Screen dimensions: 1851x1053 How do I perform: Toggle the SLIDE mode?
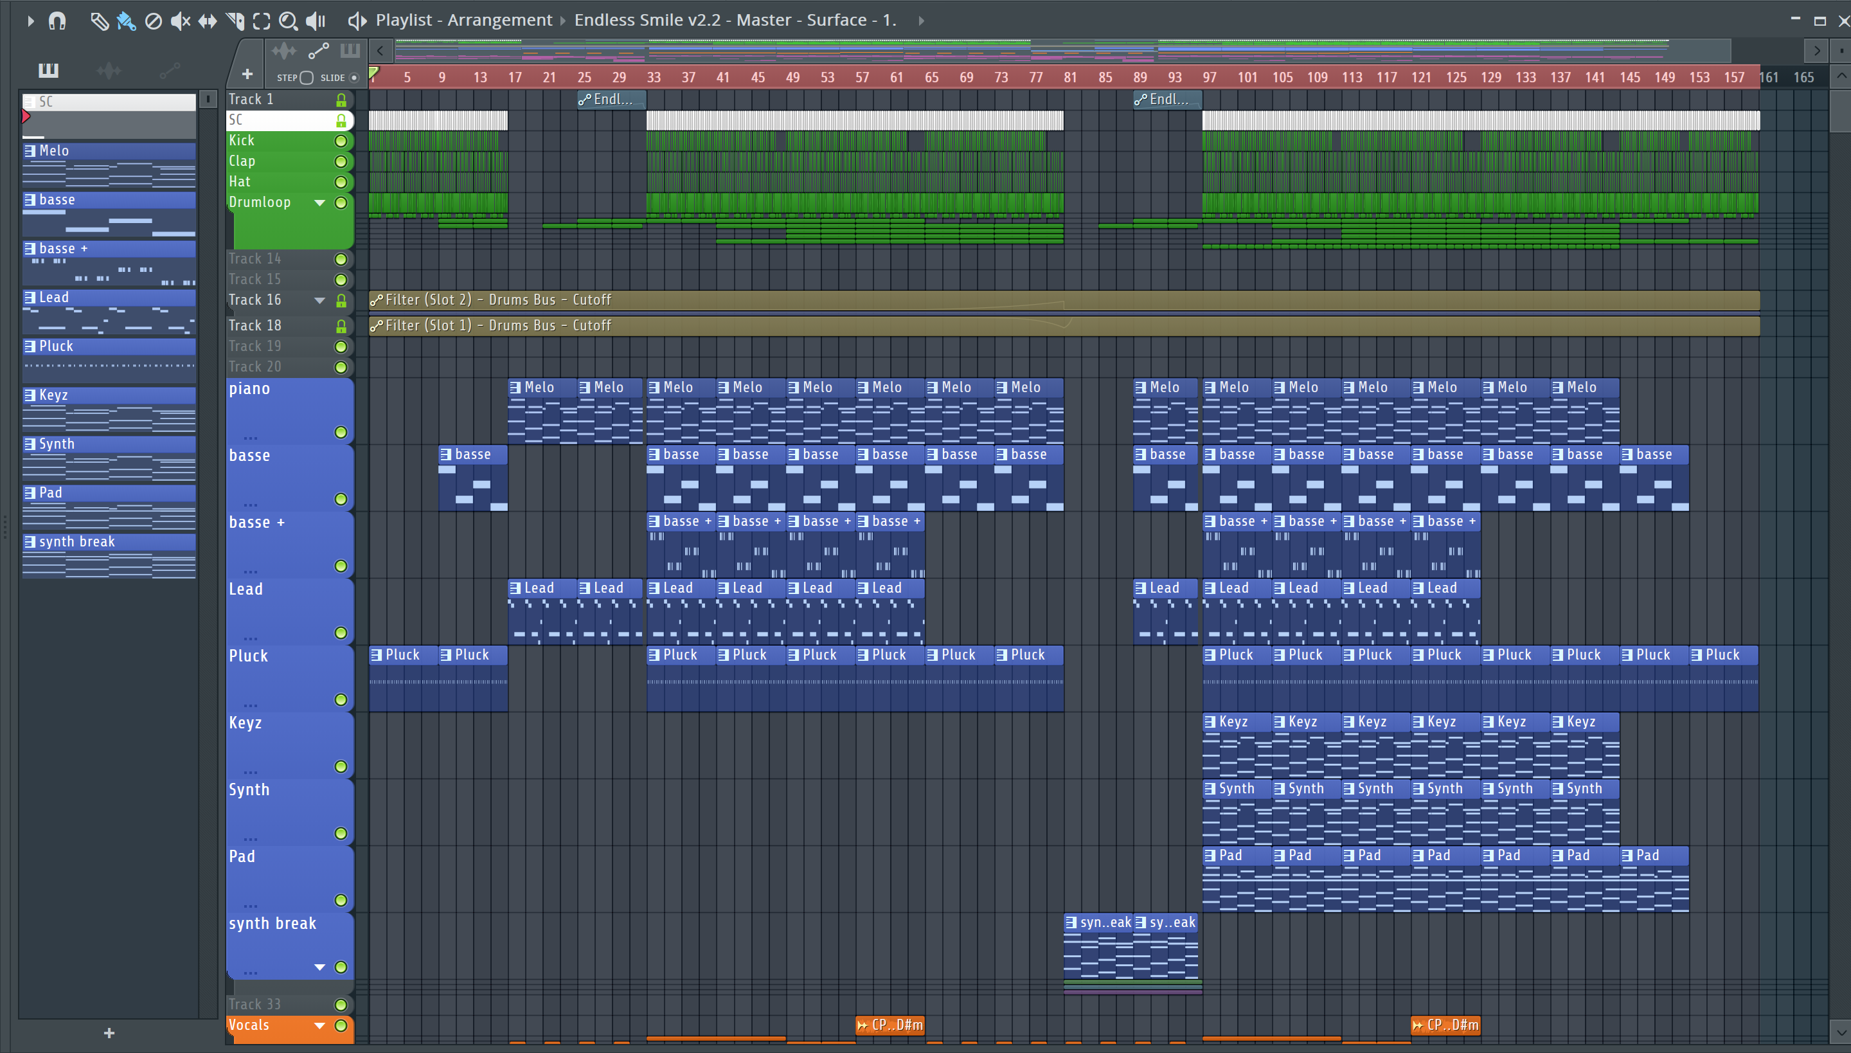353,78
